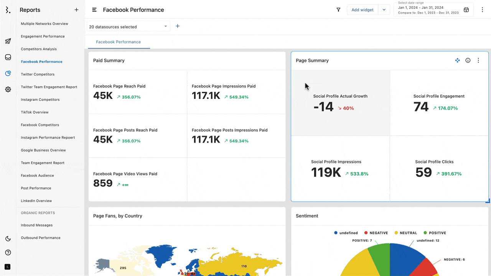Click the Page Summary move widget icon
The width and height of the screenshot is (491, 276).
click(x=457, y=61)
